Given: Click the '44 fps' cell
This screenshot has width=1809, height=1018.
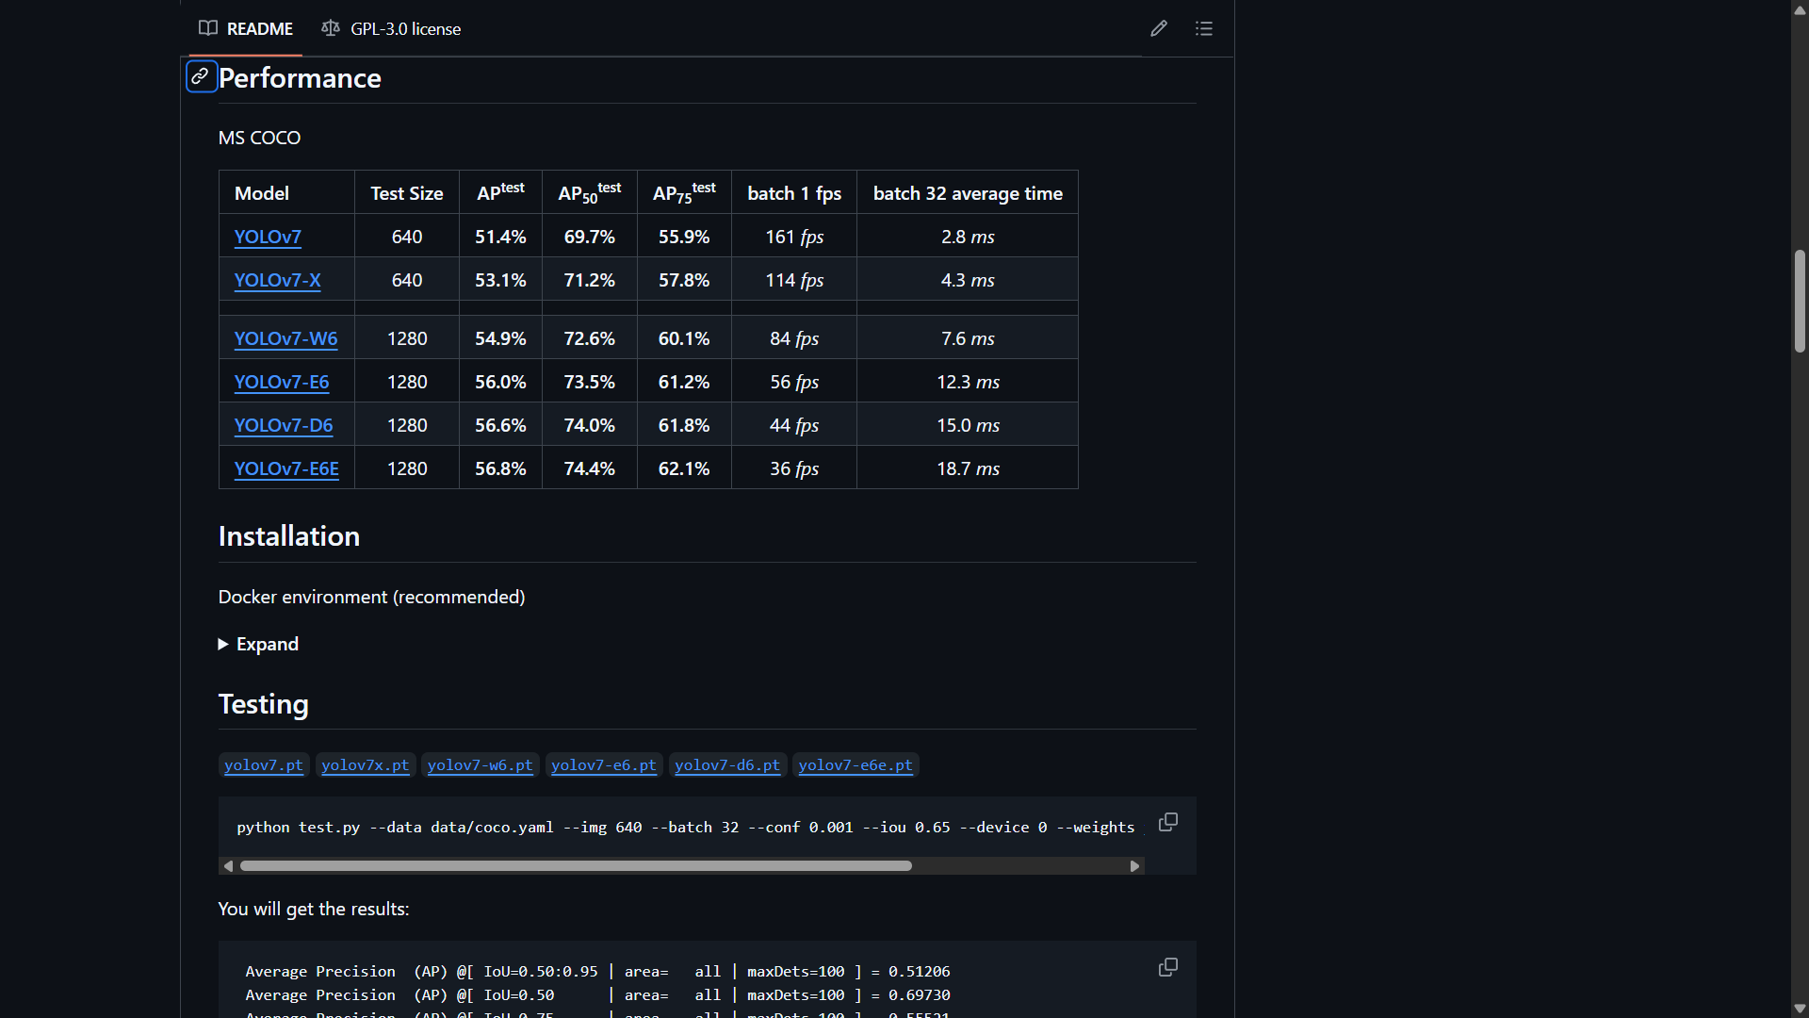Looking at the screenshot, I should pos(794,425).
